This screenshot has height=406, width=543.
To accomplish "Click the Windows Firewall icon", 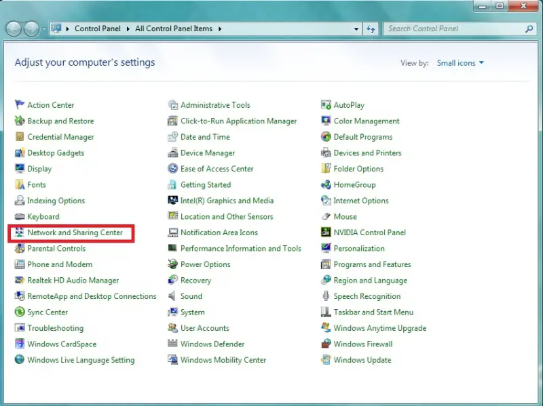I will pos(326,344).
